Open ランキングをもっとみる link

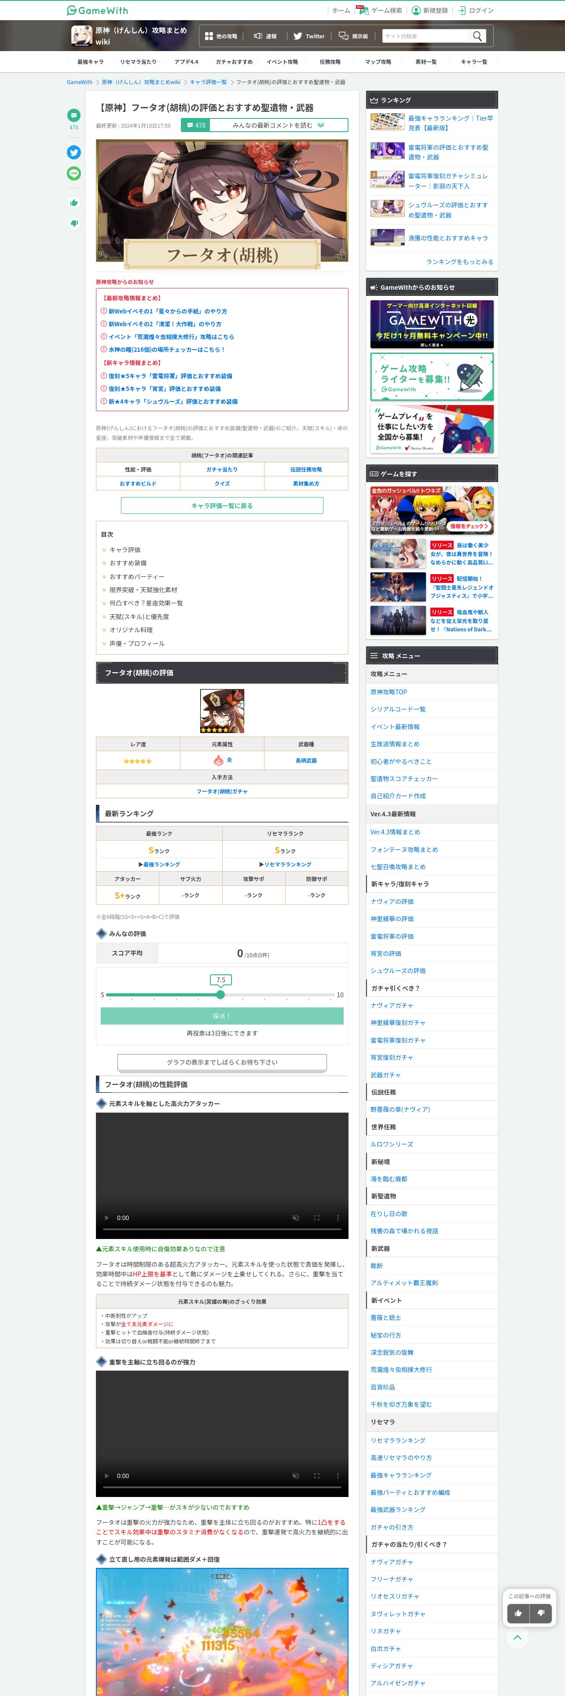tap(459, 262)
